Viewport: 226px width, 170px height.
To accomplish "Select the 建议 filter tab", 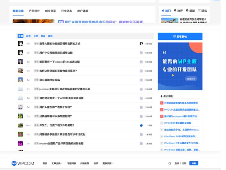I will pos(43,36).
